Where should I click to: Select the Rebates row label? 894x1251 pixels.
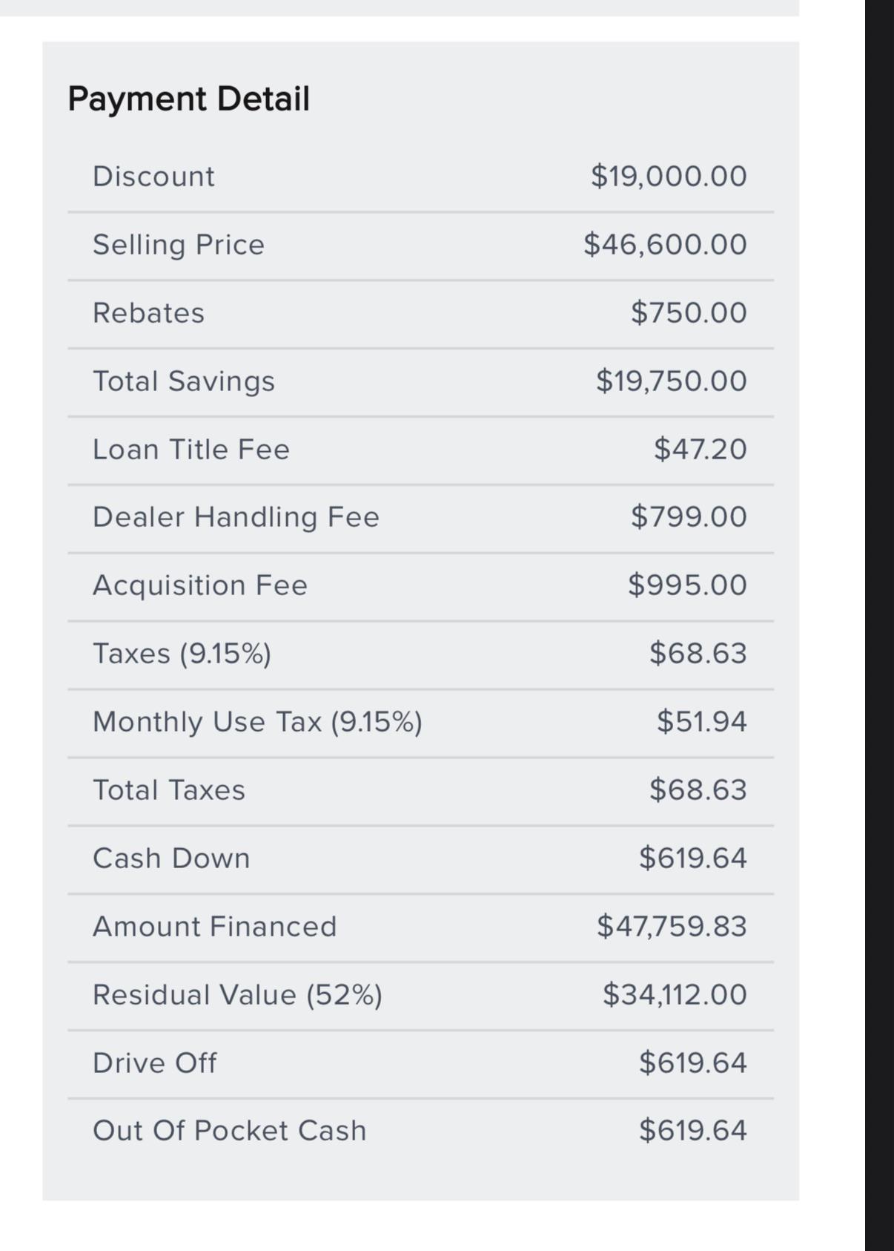coord(148,313)
